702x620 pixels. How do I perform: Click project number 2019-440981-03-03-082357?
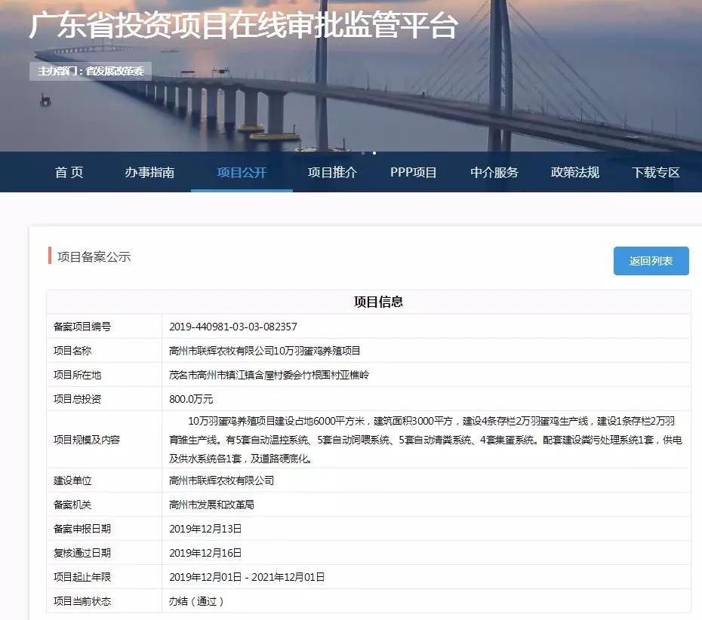tap(233, 327)
